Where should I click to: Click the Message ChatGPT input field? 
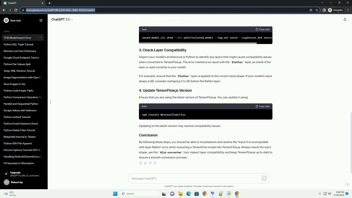pyautogui.click(x=199, y=178)
